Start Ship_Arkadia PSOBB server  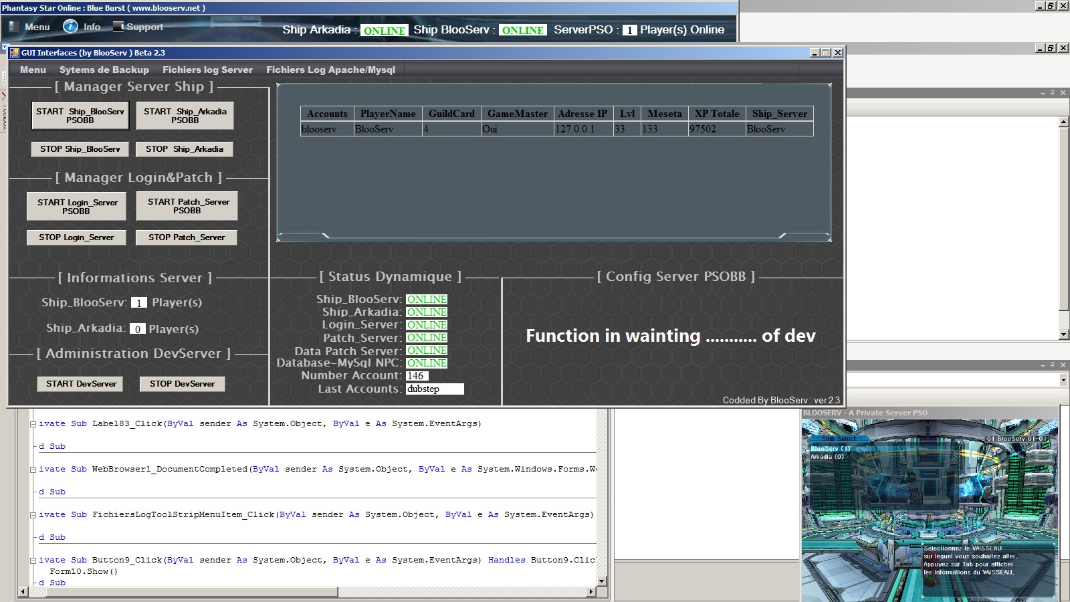tap(185, 116)
